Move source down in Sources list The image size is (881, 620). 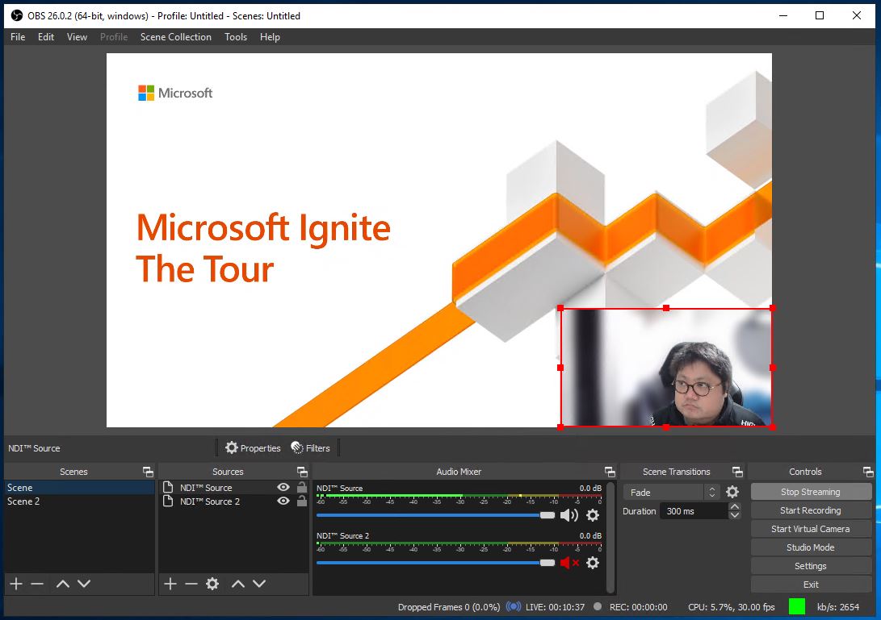[259, 584]
